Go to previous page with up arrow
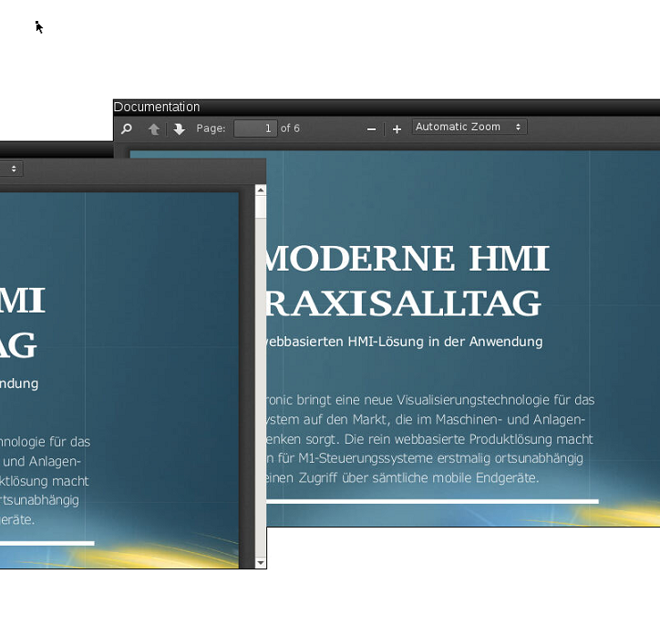This screenshot has width=660, height=625. (x=154, y=129)
